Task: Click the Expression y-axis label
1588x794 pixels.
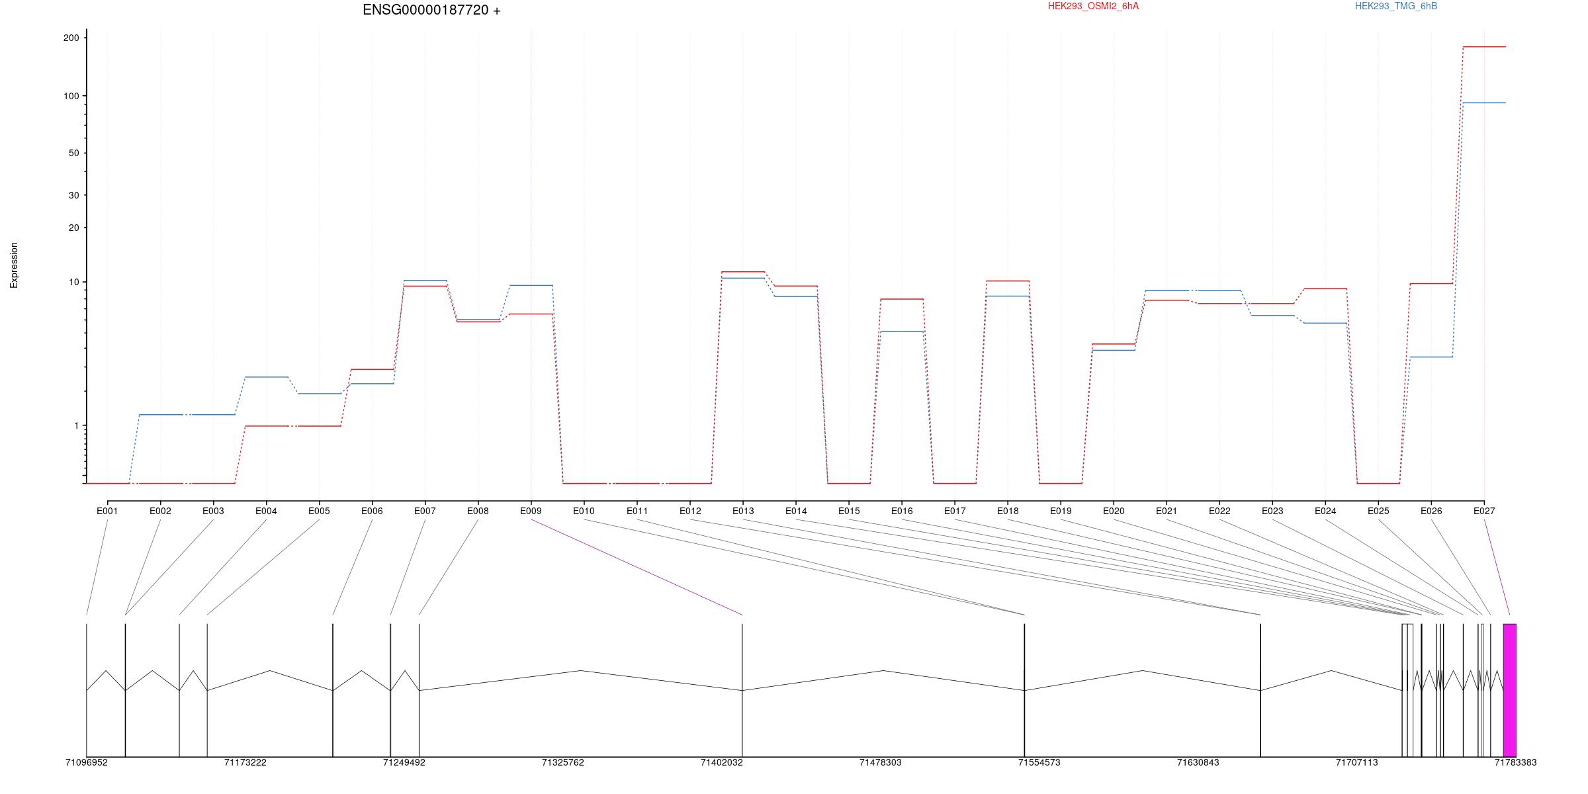Action: pos(14,265)
